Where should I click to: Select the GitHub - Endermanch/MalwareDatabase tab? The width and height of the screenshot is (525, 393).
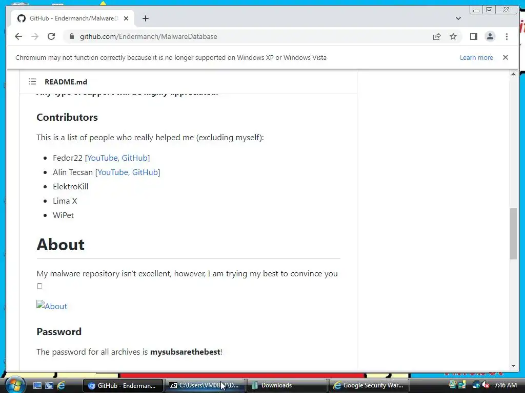point(73,18)
